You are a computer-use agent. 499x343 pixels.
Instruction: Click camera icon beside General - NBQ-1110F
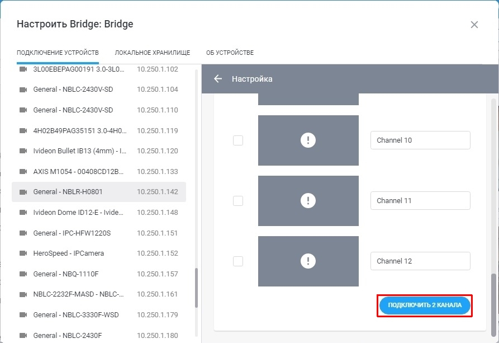click(x=23, y=274)
